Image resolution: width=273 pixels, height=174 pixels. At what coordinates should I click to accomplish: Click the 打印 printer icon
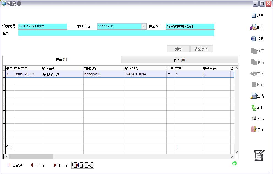(257, 118)
